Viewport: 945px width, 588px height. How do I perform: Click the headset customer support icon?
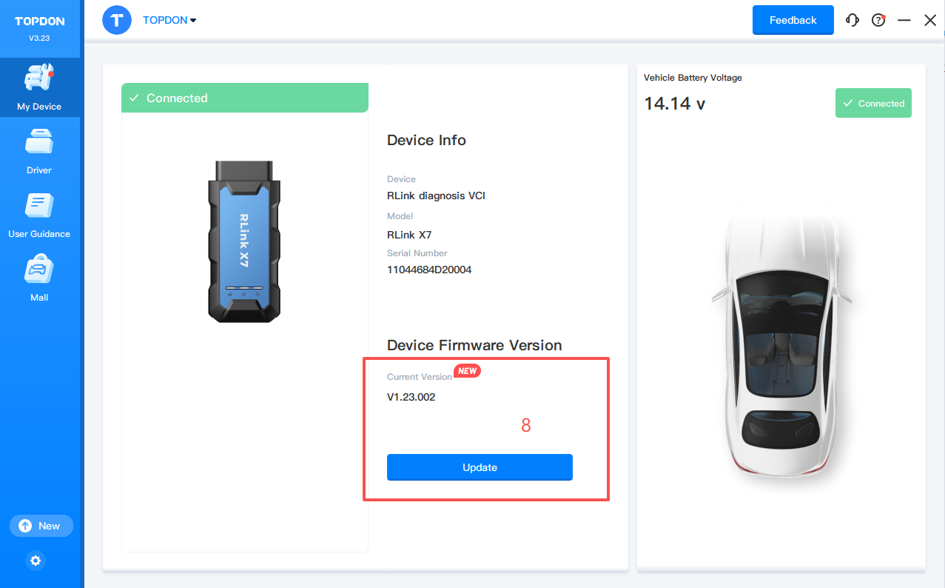click(852, 21)
